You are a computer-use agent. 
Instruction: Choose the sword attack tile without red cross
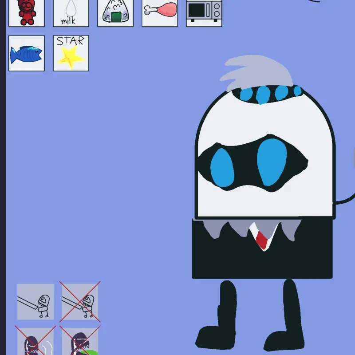click(x=35, y=302)
